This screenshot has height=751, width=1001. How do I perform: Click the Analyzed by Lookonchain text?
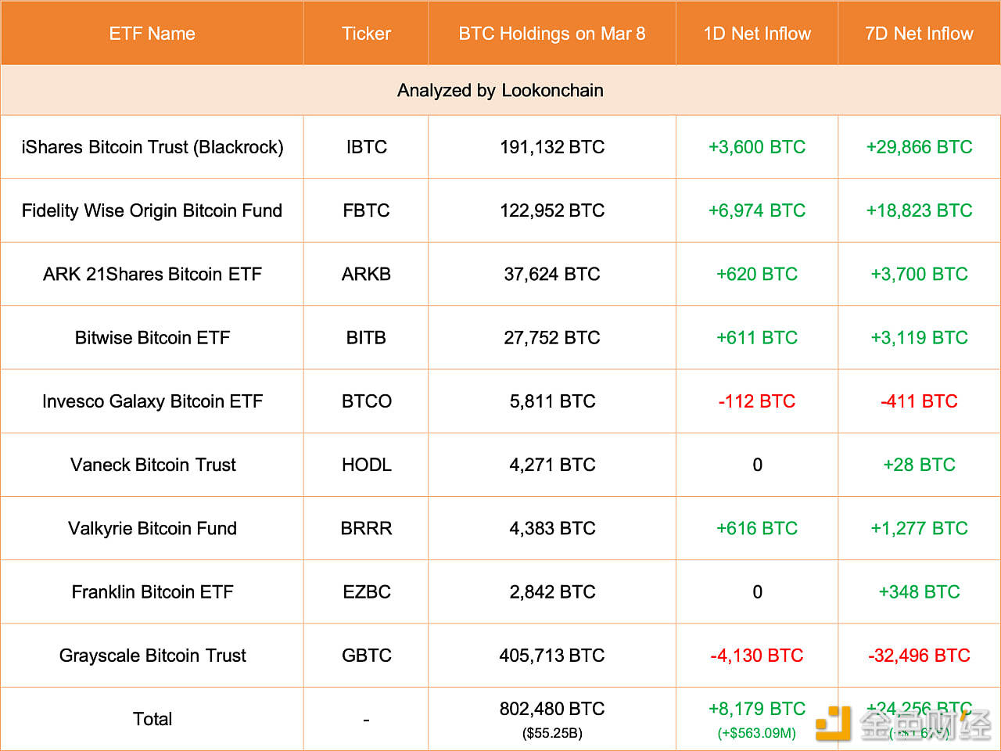click(x=500, y=91)
